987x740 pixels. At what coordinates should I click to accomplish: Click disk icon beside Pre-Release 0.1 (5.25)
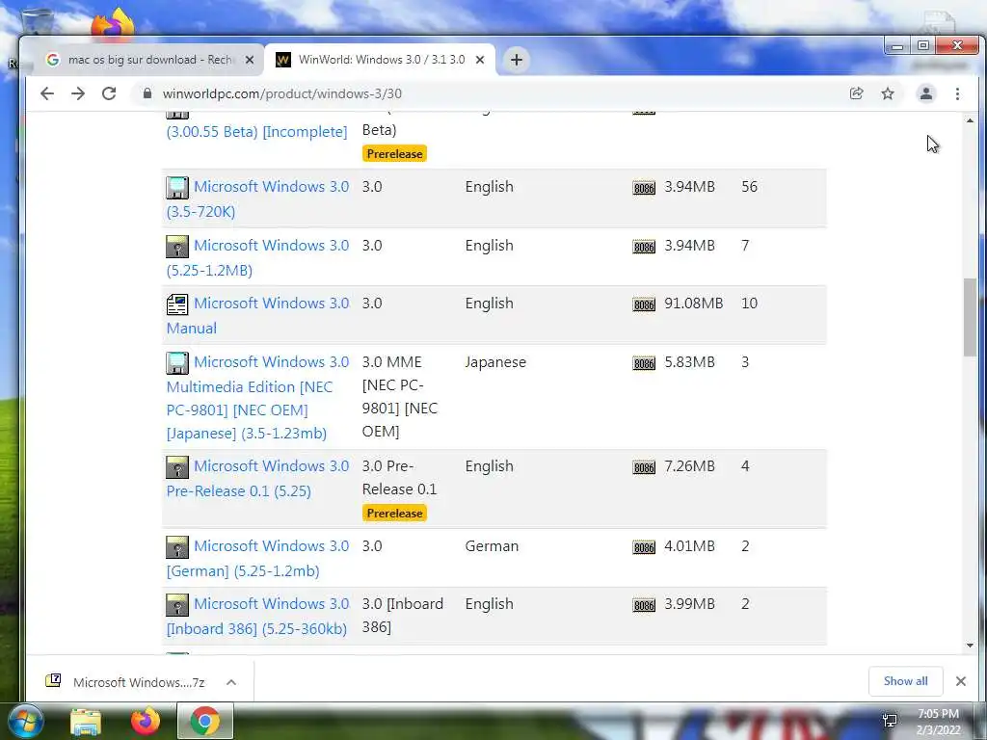[177, 467]
